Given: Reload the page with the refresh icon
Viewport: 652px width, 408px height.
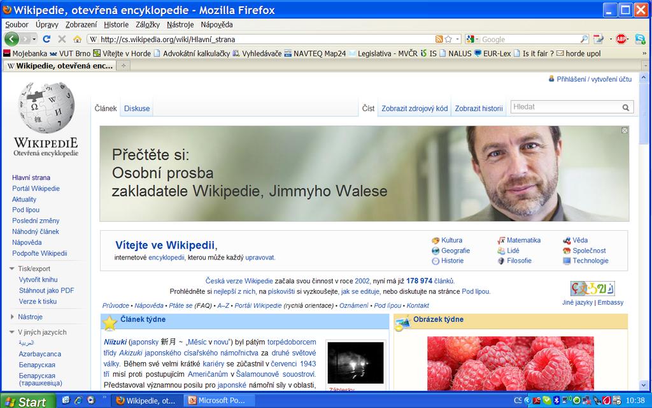Looking at the screenshot, I should [x=46, y=39].
